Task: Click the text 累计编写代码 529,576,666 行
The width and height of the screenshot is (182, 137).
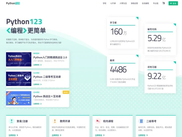Action: click(159, 51)
